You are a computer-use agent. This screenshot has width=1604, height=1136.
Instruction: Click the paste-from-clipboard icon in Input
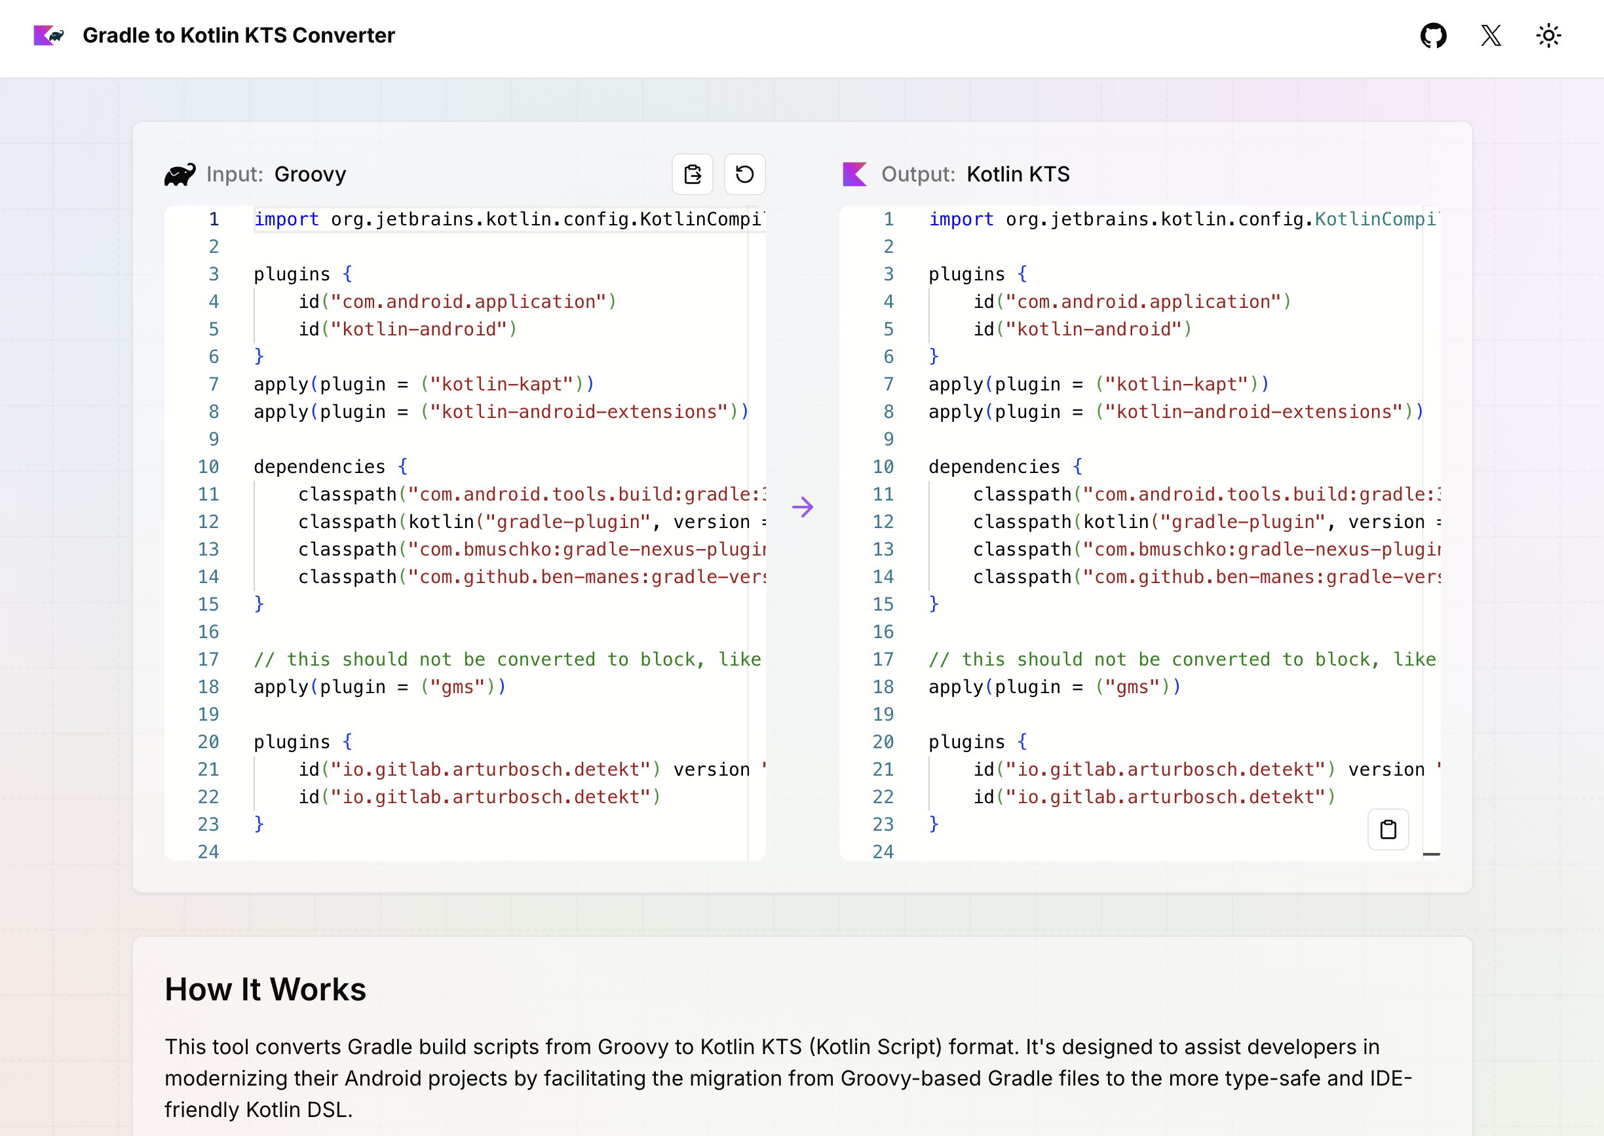692,174
